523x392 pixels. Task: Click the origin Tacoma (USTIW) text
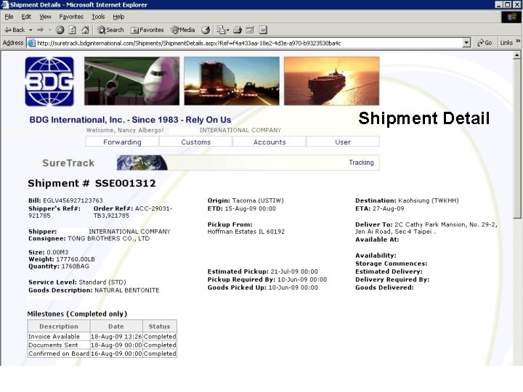(x=258, y=200)
